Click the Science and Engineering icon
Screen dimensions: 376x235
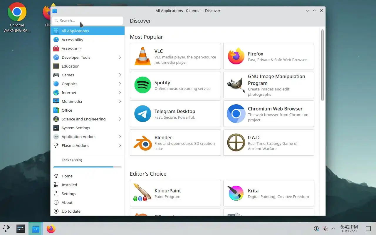(56, 119)
